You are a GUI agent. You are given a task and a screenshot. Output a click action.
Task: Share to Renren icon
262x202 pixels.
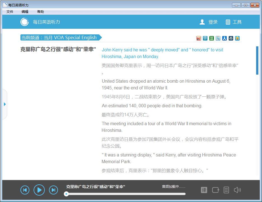click(x=224, y=38)
